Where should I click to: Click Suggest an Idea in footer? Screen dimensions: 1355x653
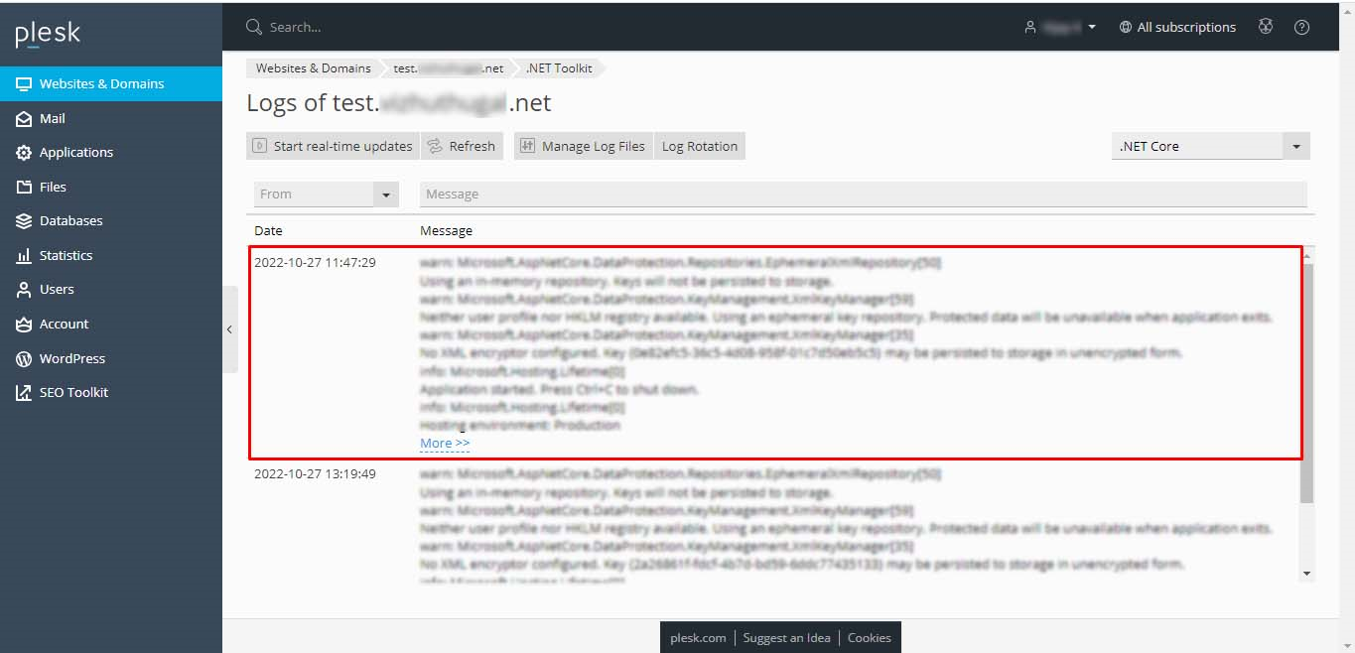point(787,638)
